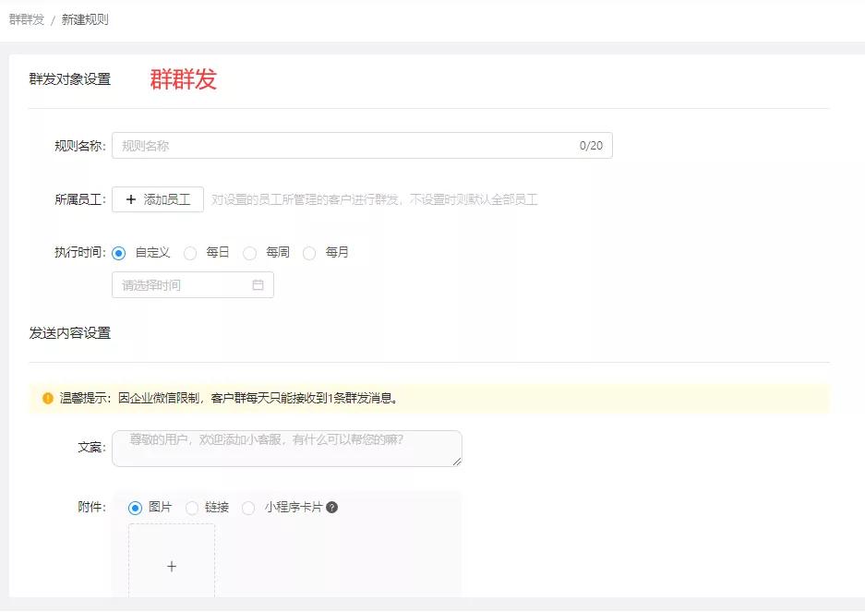The image size is (865, 612).
Task: Select the 自定义 execution time option
Action: click(x=118, y=252)
